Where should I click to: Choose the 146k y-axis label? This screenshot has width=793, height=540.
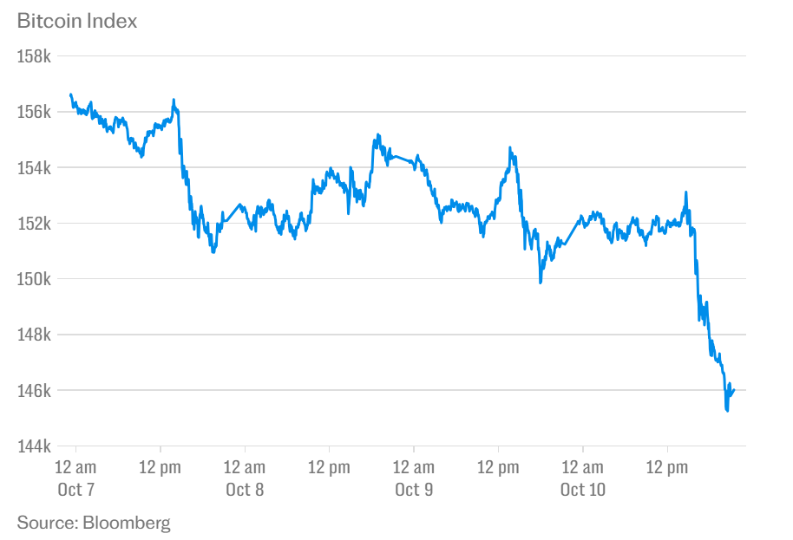coord(34,390)
